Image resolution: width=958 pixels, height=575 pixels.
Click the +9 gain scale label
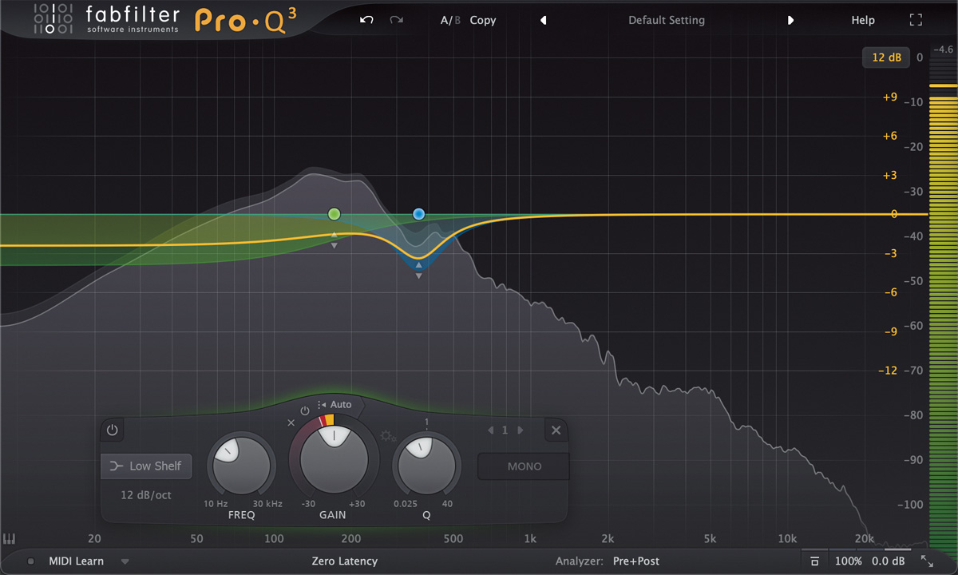[x=889, y=97]
